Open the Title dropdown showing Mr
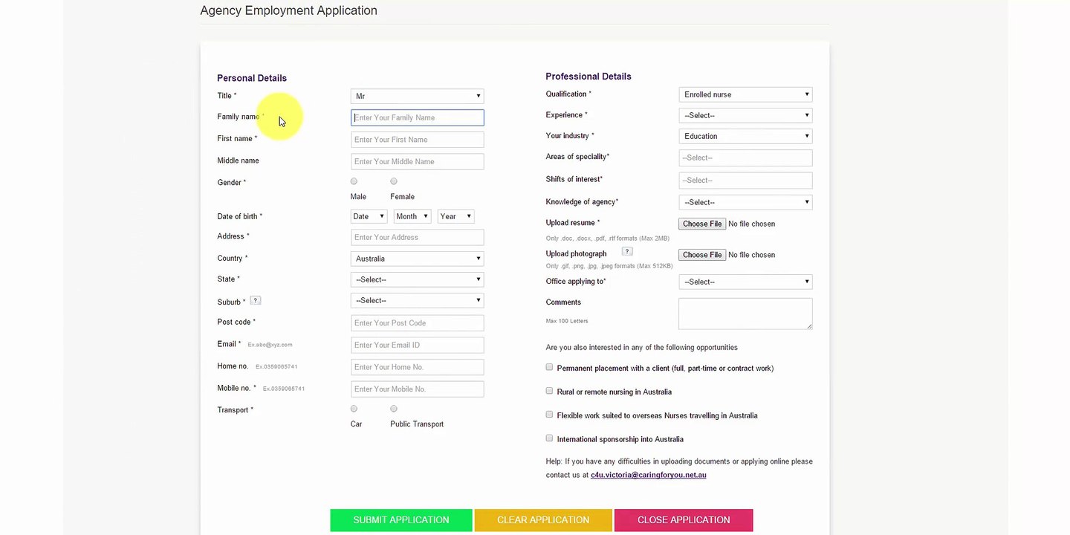 point(418,96)
